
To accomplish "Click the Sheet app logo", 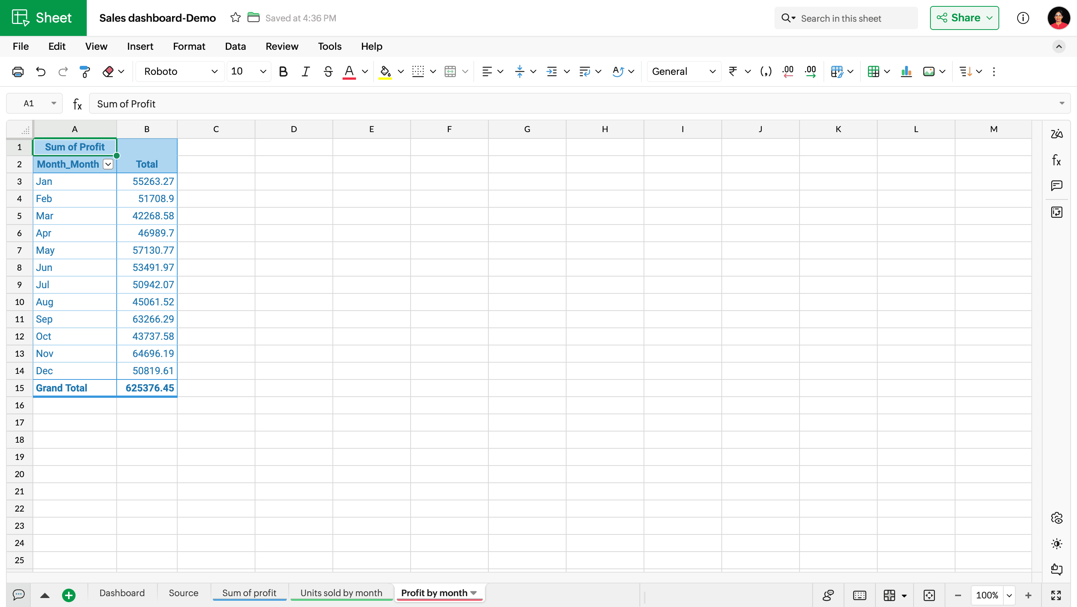I will coord(43,18).
